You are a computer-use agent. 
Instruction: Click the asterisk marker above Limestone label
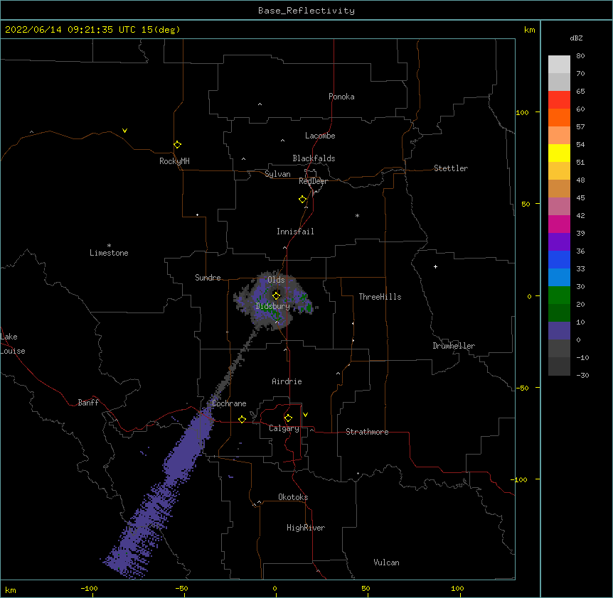[x=109, y=246]
